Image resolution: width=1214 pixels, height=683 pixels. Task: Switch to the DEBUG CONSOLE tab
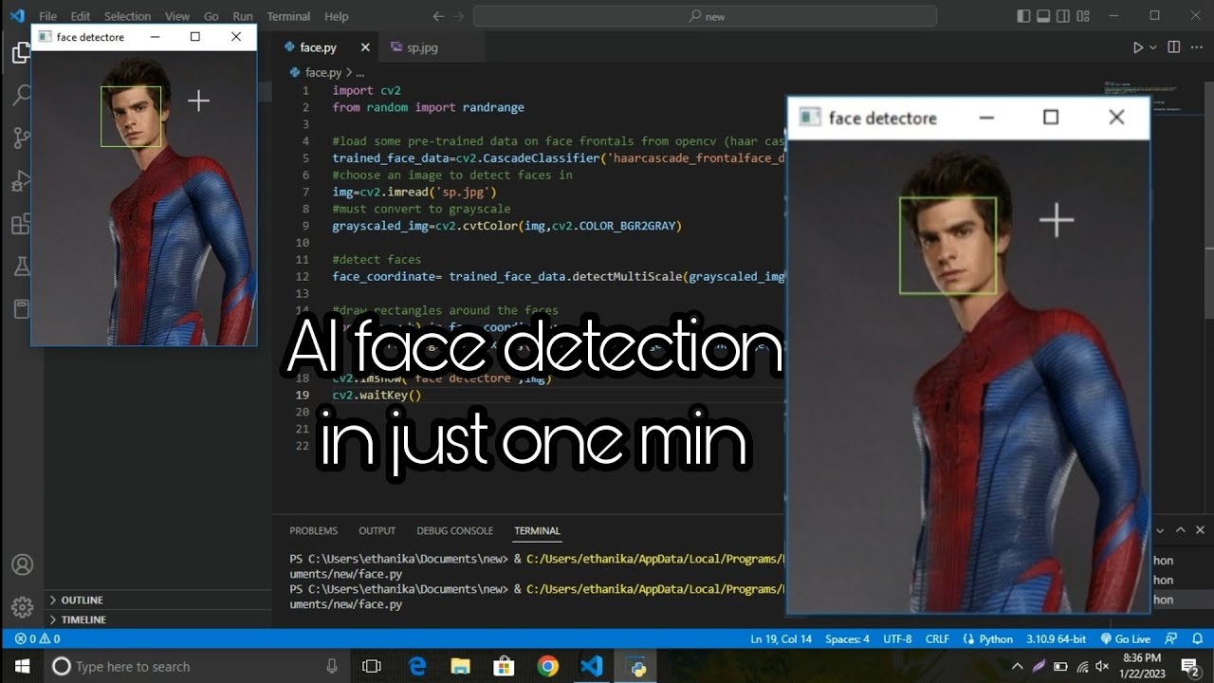[455, 530]
